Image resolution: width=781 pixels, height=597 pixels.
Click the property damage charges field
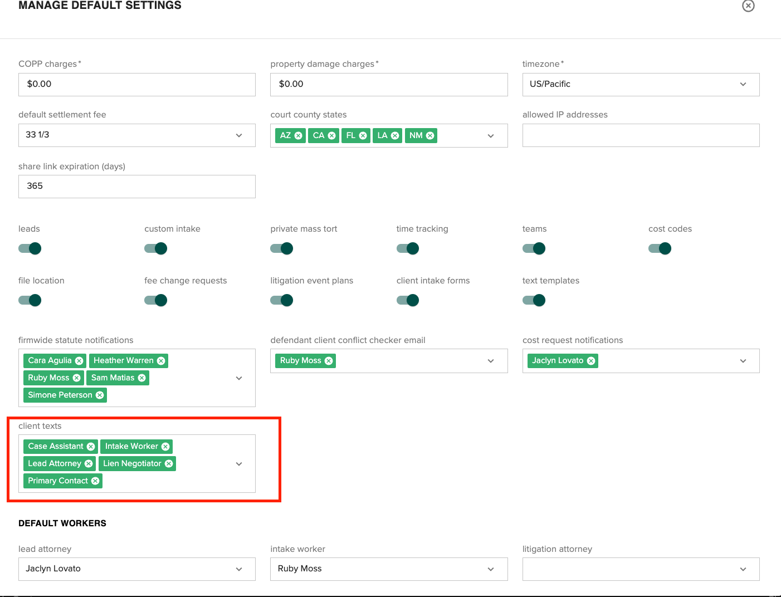(x=389, y=85)
